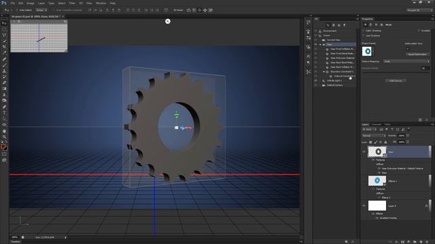This screenshot has width=435, height=244.
Task: Toggle visibility of Layer 0
Action: 364,205
